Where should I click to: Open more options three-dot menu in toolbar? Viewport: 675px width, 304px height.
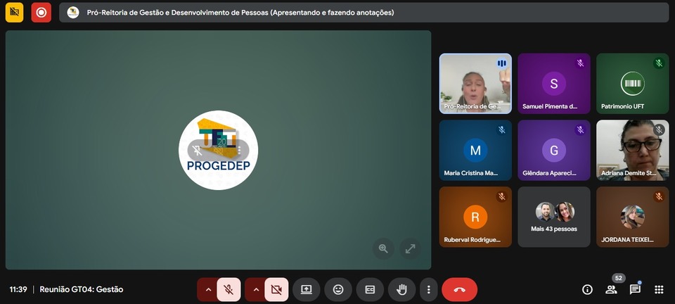[429, 289]
